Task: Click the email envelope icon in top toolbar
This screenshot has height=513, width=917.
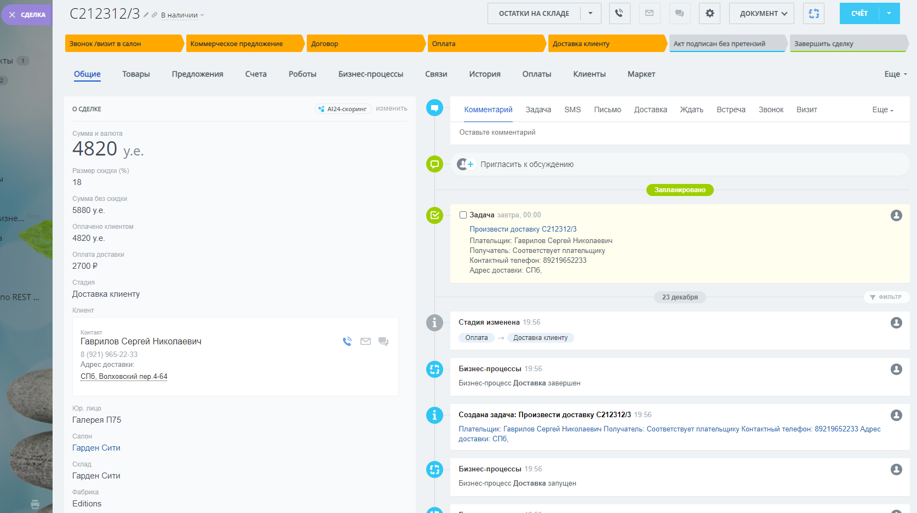Action: coord(649,13)
